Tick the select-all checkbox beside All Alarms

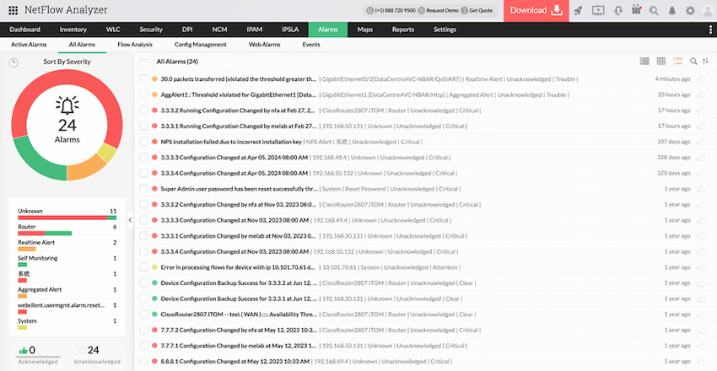click(x=144, y=63)
